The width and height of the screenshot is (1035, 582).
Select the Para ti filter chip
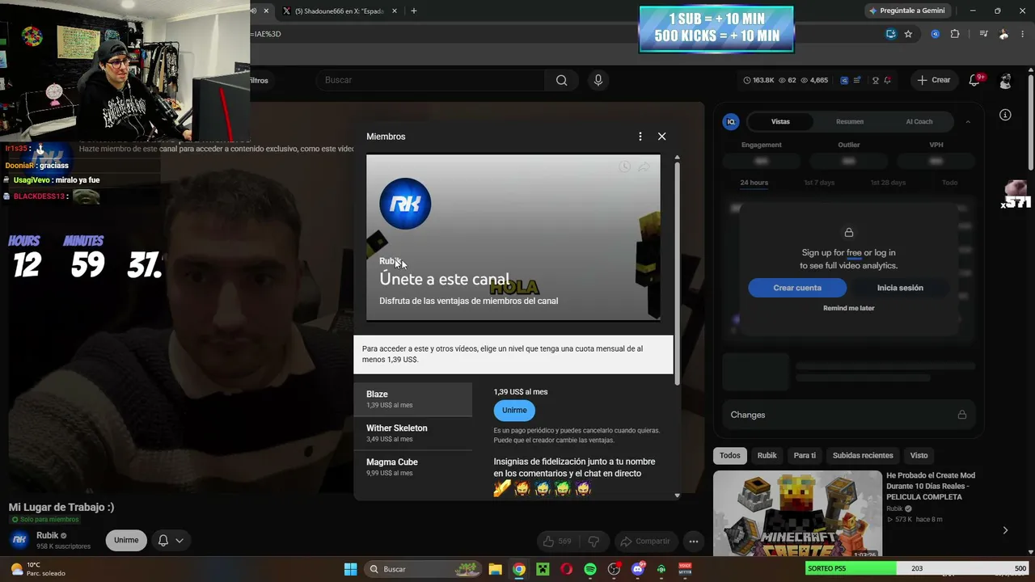[x=805, y=455]
